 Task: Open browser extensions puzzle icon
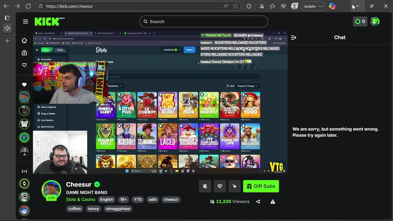pyautogui.click(x=249, y=6)
